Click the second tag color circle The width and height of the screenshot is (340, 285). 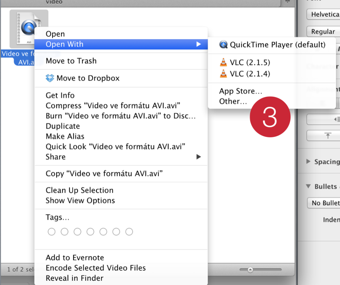[x=64, y=231]
